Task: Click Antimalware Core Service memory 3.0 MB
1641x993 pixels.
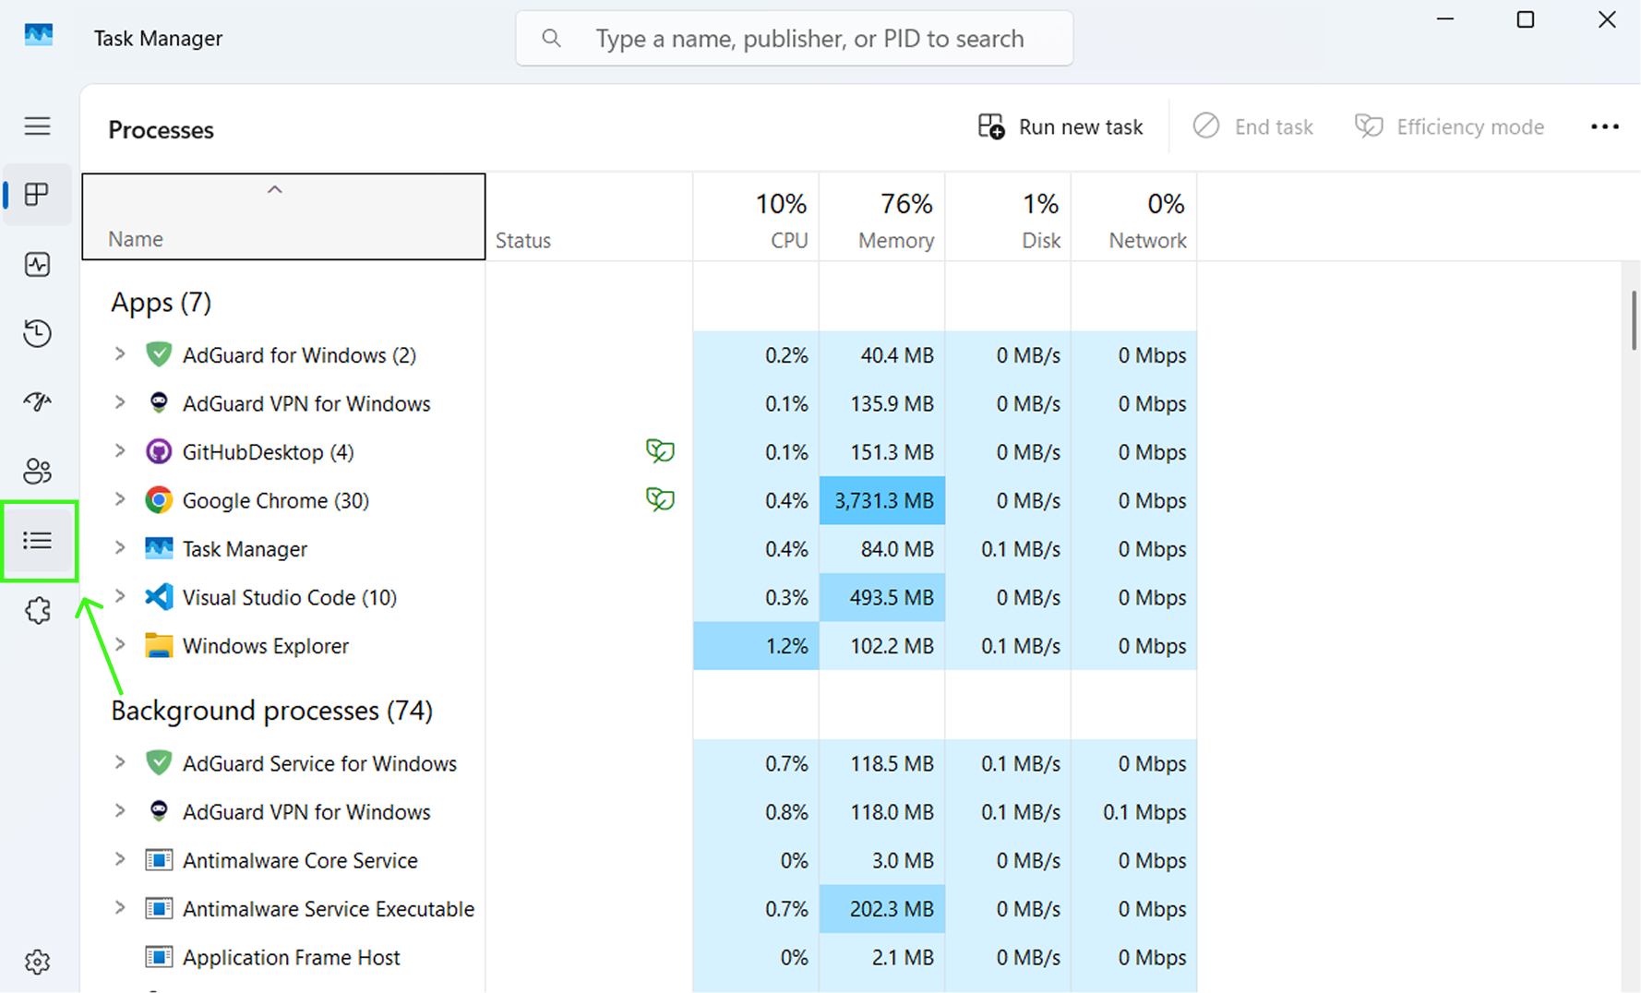Action: [881, 860]
